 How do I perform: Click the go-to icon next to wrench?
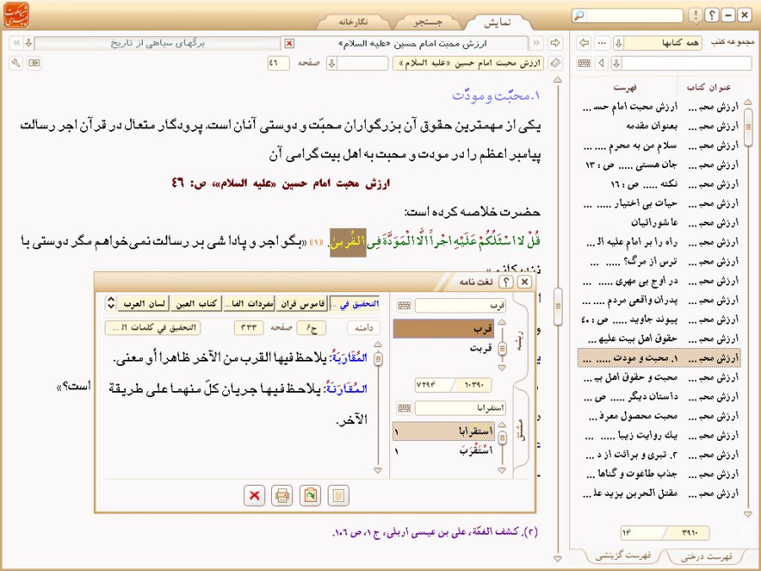click(x=34, y=63)
